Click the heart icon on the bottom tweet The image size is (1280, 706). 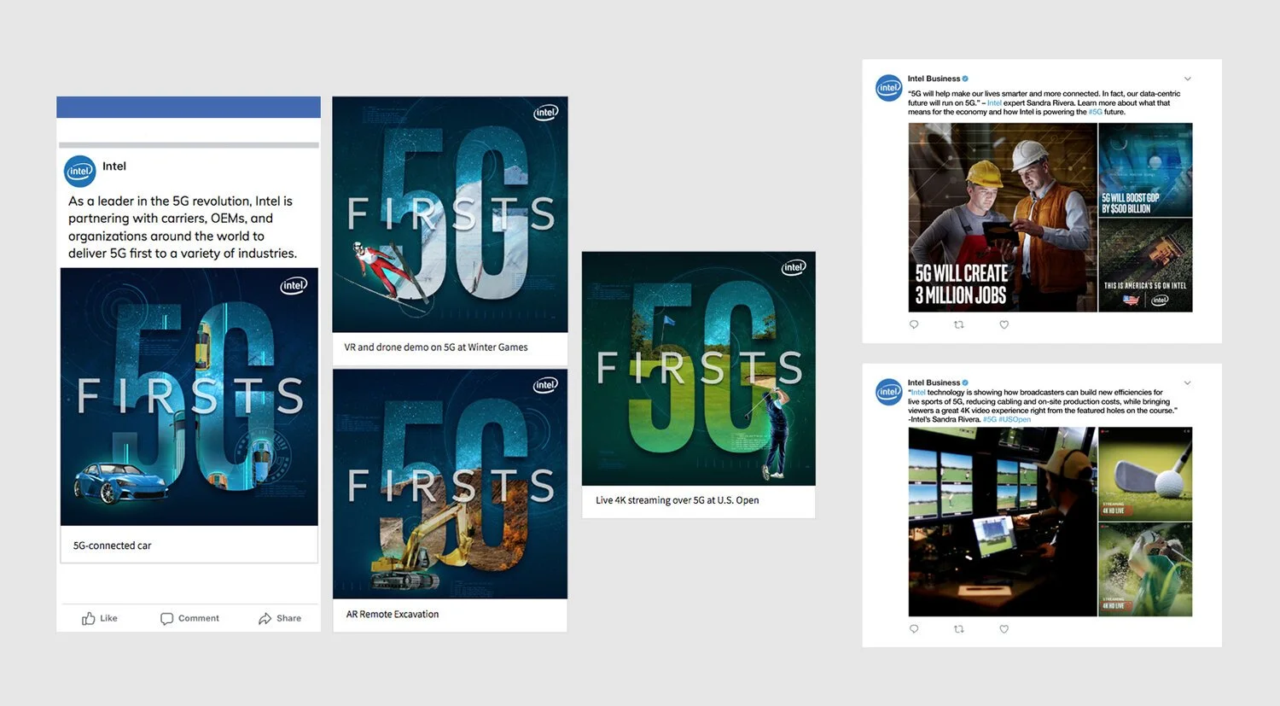[x=1004, y=629]
